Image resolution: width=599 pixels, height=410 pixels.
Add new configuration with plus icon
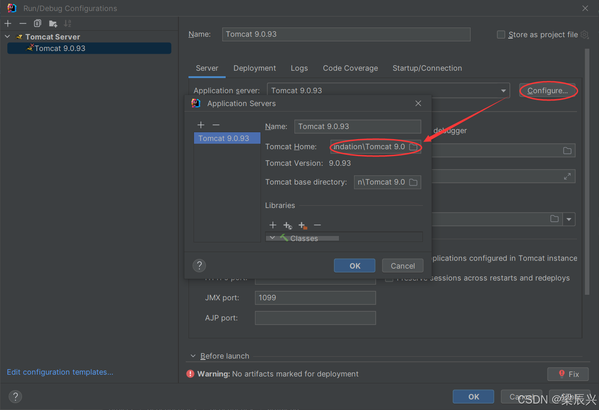coord(8,23)
